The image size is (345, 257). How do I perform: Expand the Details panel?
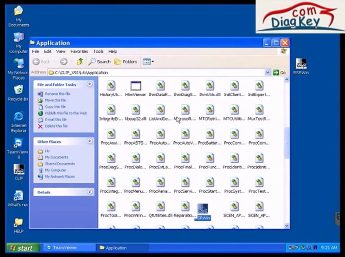click(89, 192)
